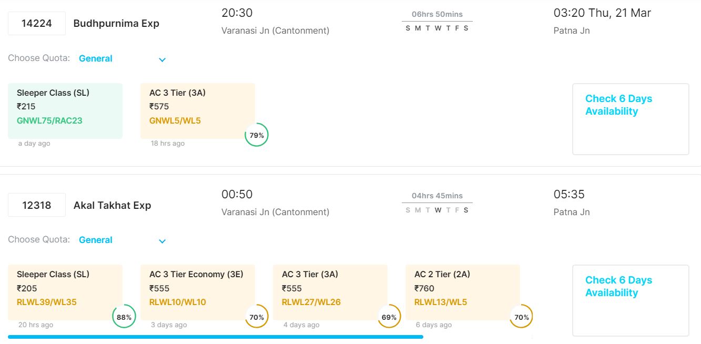
Task: Open quota dropdown for Akal Takhat Exp
Action: click(x=162, y=241)
